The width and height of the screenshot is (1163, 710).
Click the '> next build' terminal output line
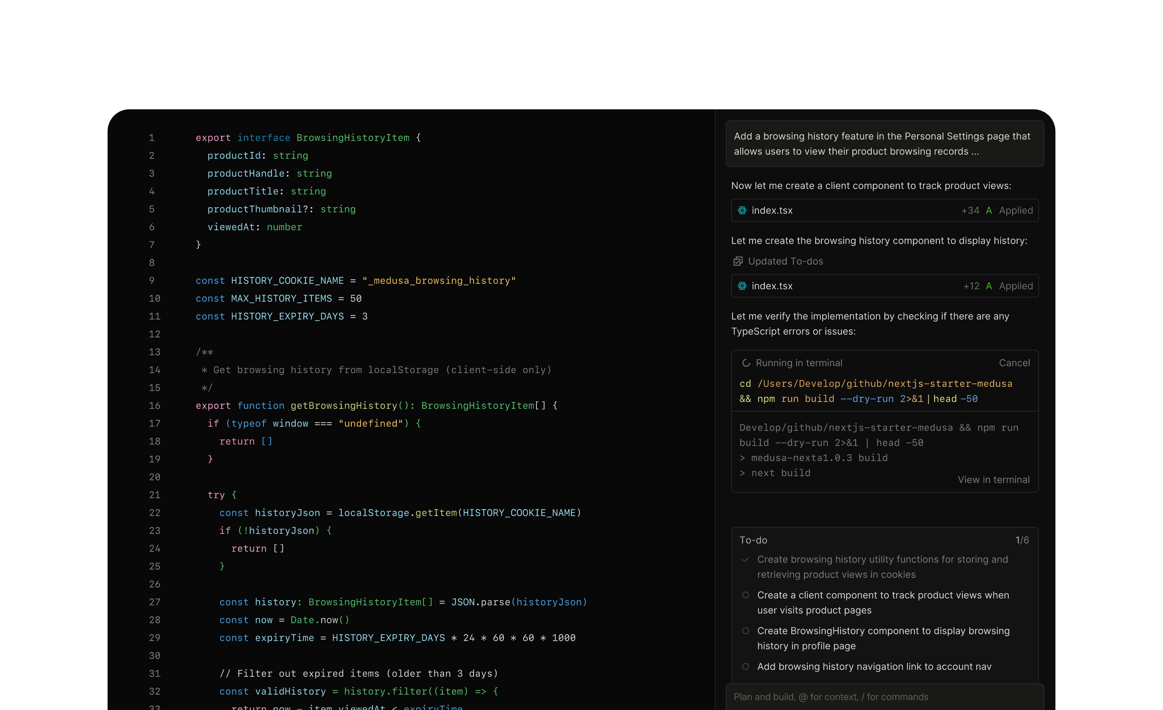(775, 473)
